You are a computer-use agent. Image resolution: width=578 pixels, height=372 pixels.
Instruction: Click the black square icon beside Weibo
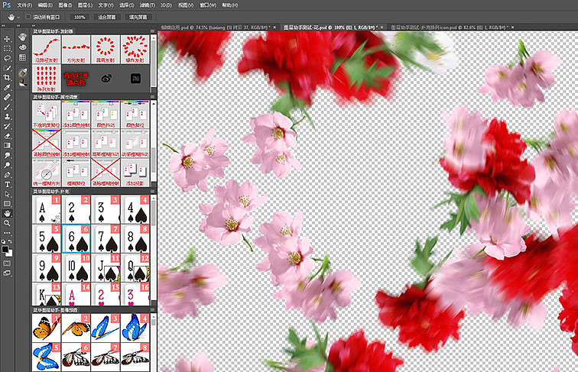pyautogui.click(x=135, y=78)
